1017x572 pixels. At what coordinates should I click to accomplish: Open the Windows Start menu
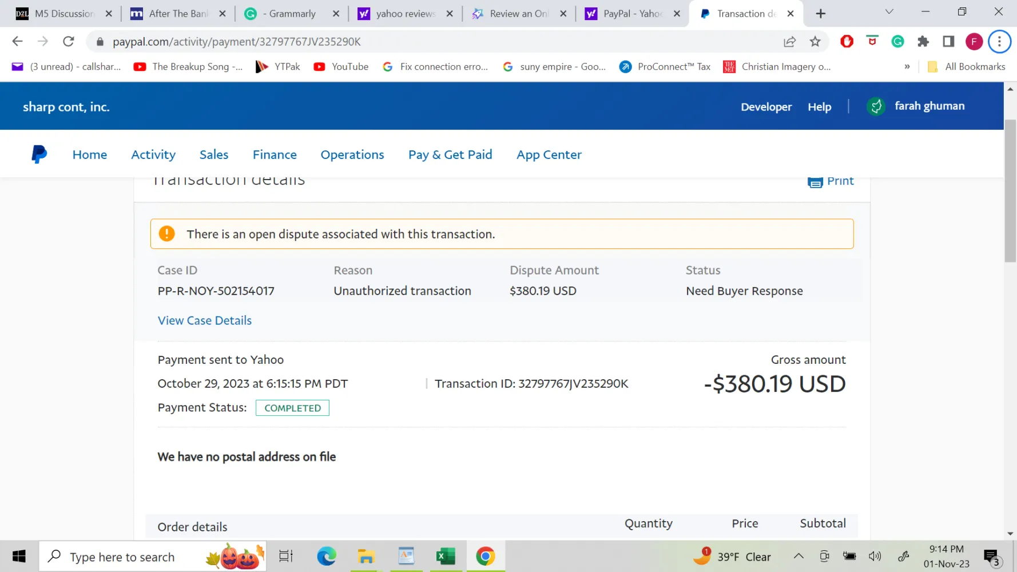[x=19, y=556]
